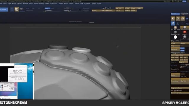Open the Picker menu
This screenshot has width=189, height=106.
(x=47, y=4)
